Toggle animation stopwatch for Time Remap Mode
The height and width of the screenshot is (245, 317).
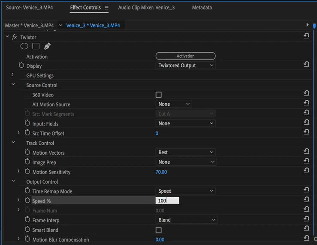pyautogui.click(x=27, y=191)
